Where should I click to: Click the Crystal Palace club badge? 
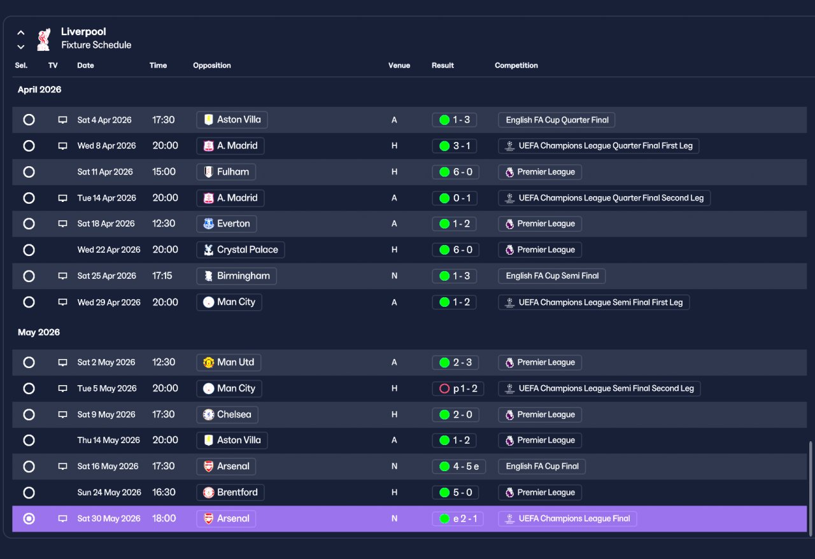click(x=208, y=250)
